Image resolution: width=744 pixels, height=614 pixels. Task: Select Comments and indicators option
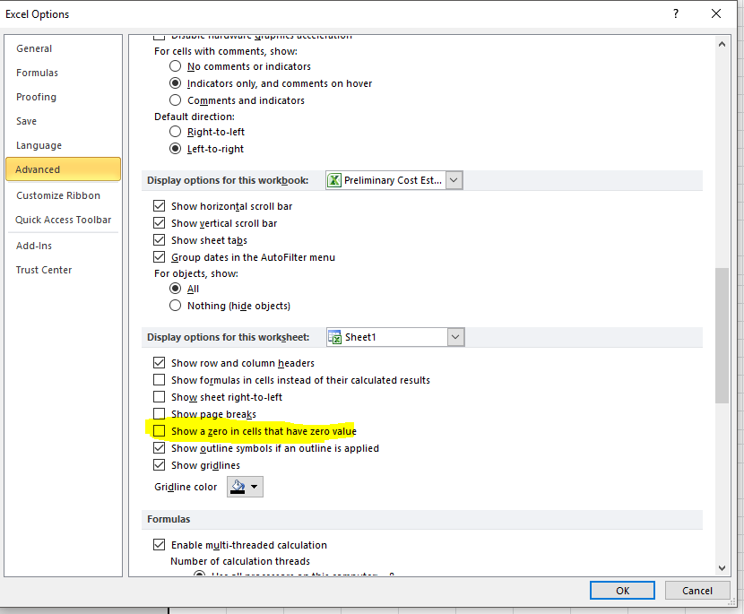tap(176, 99)
